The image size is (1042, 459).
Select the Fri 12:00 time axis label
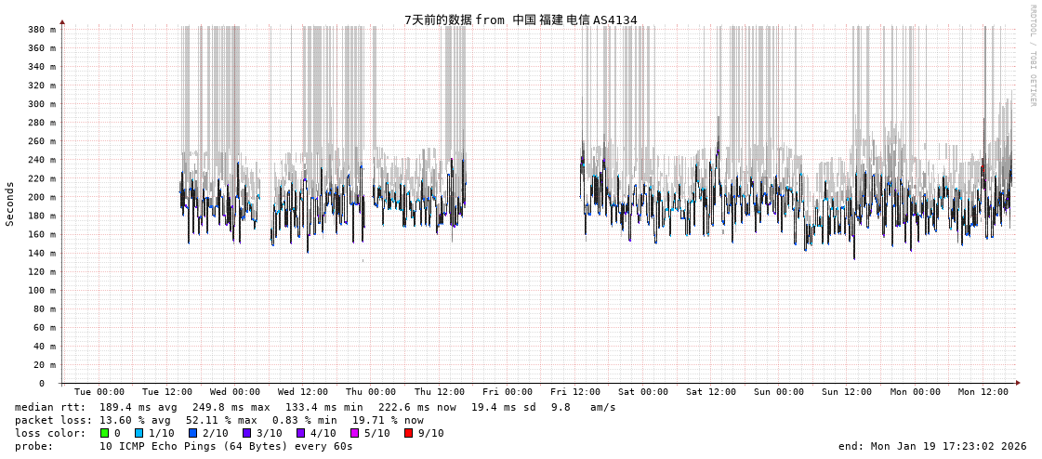point(575,392)
